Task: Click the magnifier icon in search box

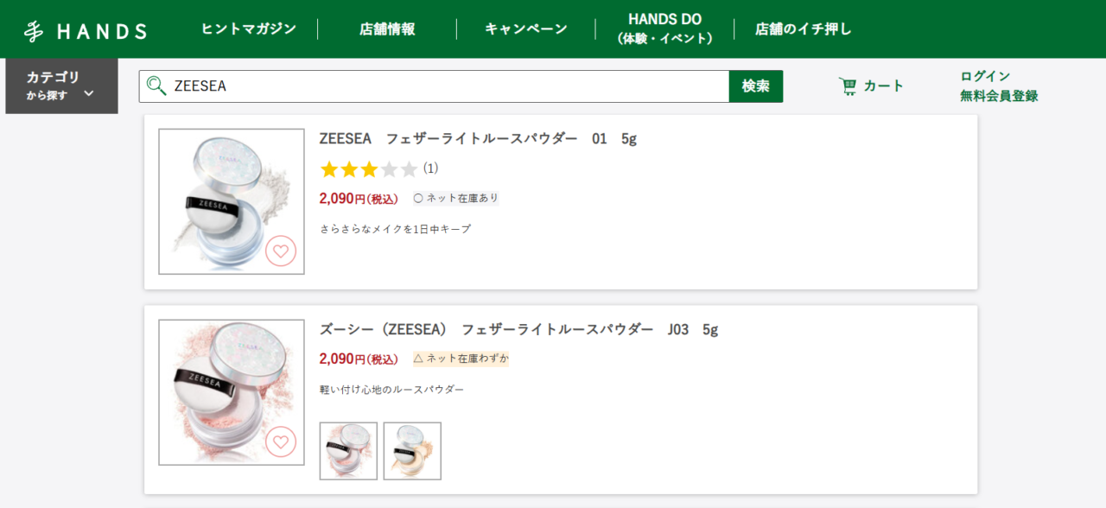Action: (156, 86)
